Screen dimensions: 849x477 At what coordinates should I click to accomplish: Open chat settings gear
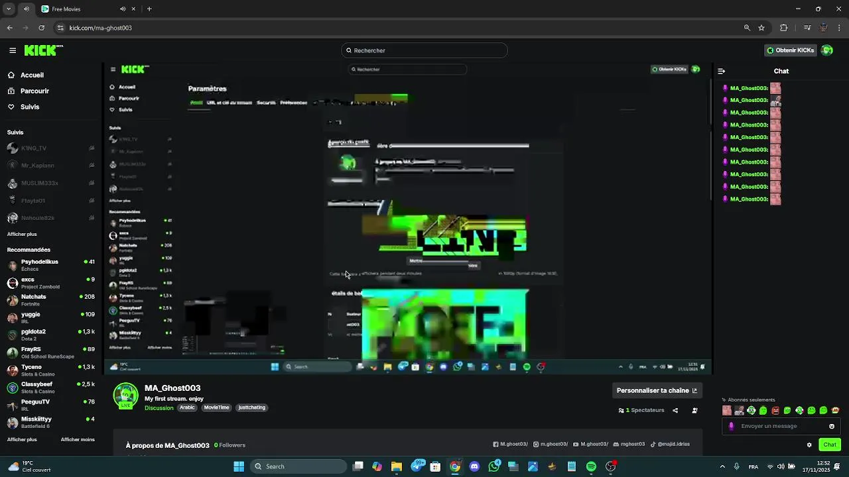[809, 445]
